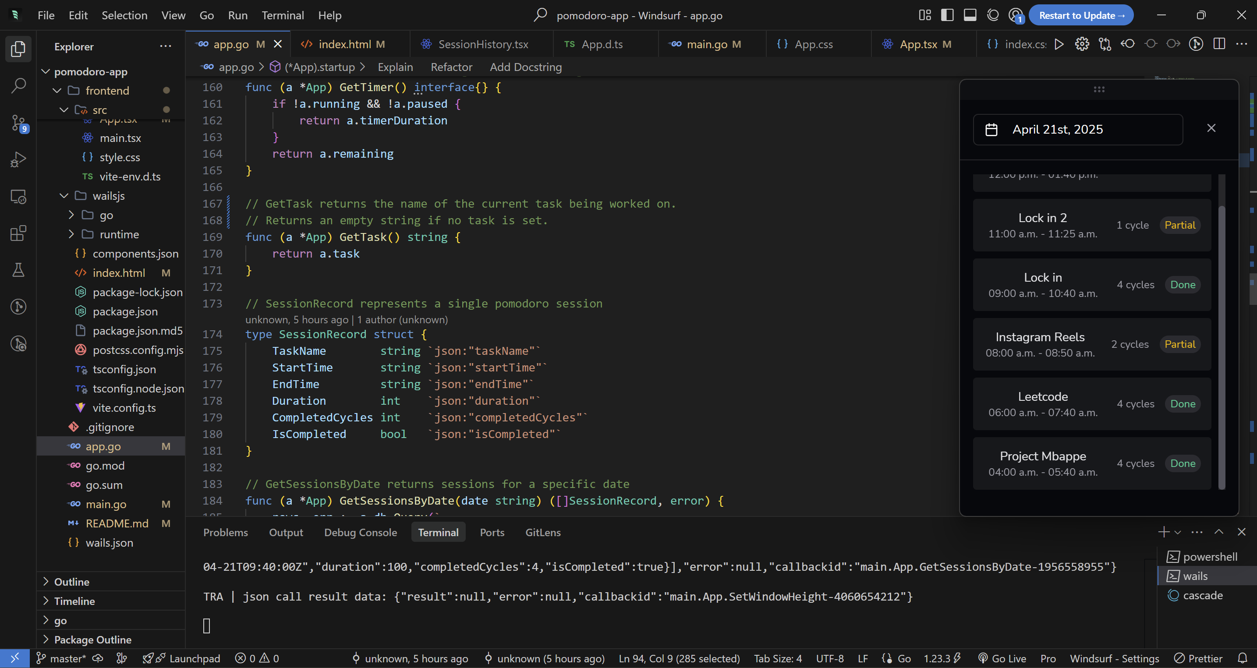Open the Testing flask view
Screen dimensions: 1257x668
[18, 270]
